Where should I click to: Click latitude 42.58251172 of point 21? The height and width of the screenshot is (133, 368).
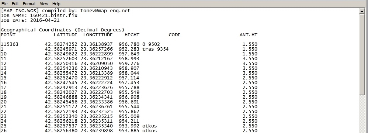pos(61,107)
